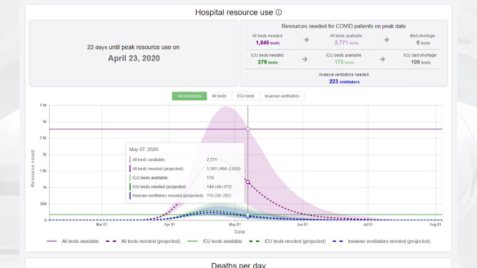This screenshot has width=477, height=268.
Task: Select the All resources tab
Action: (x=189, y=96)
